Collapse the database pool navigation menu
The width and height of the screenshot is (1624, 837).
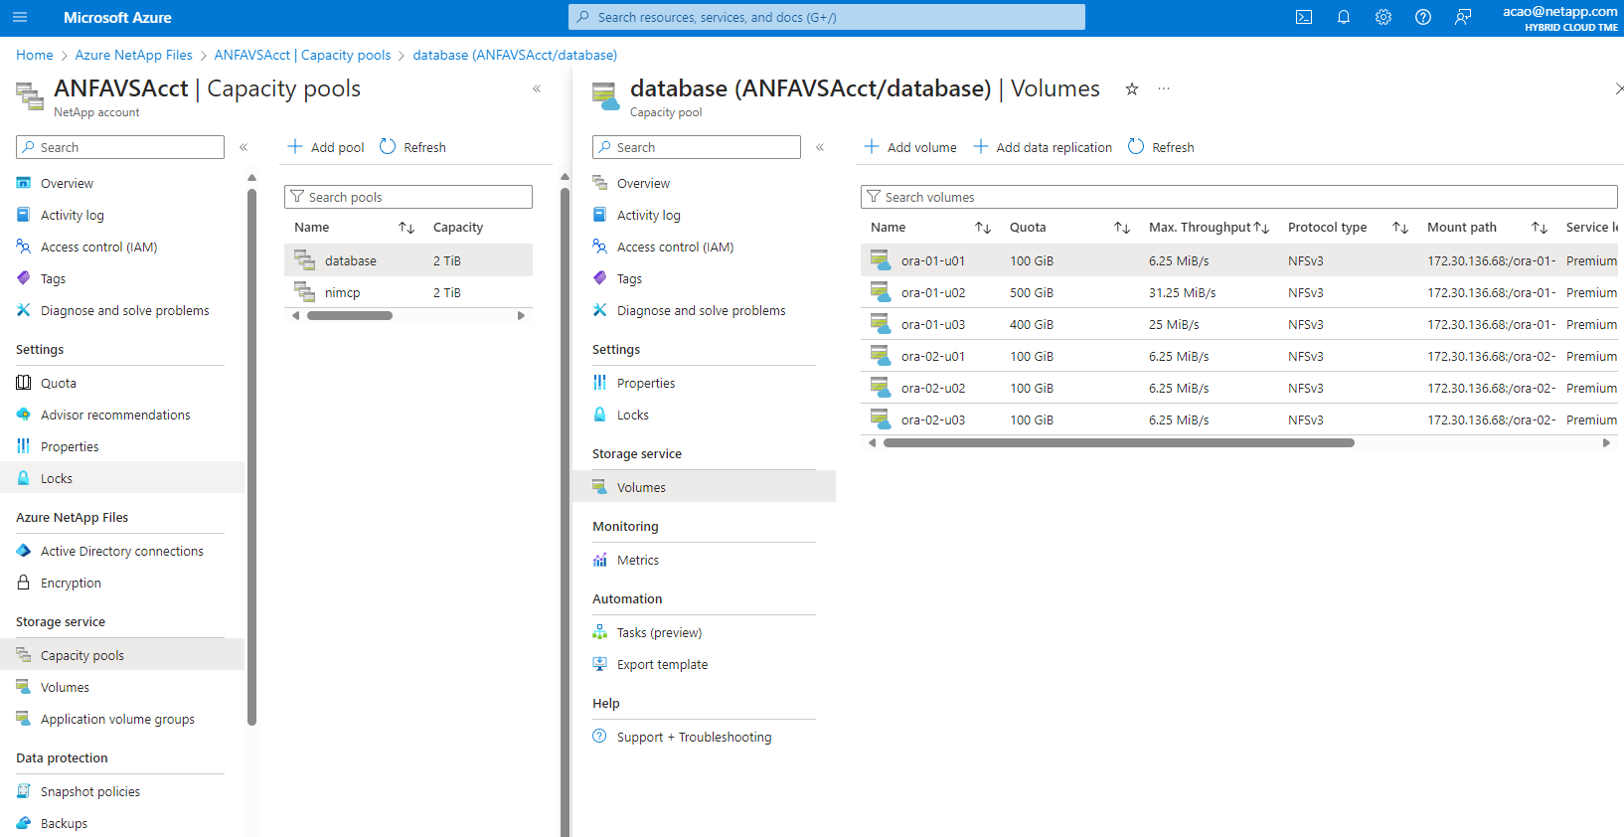(x=820, y=147)
